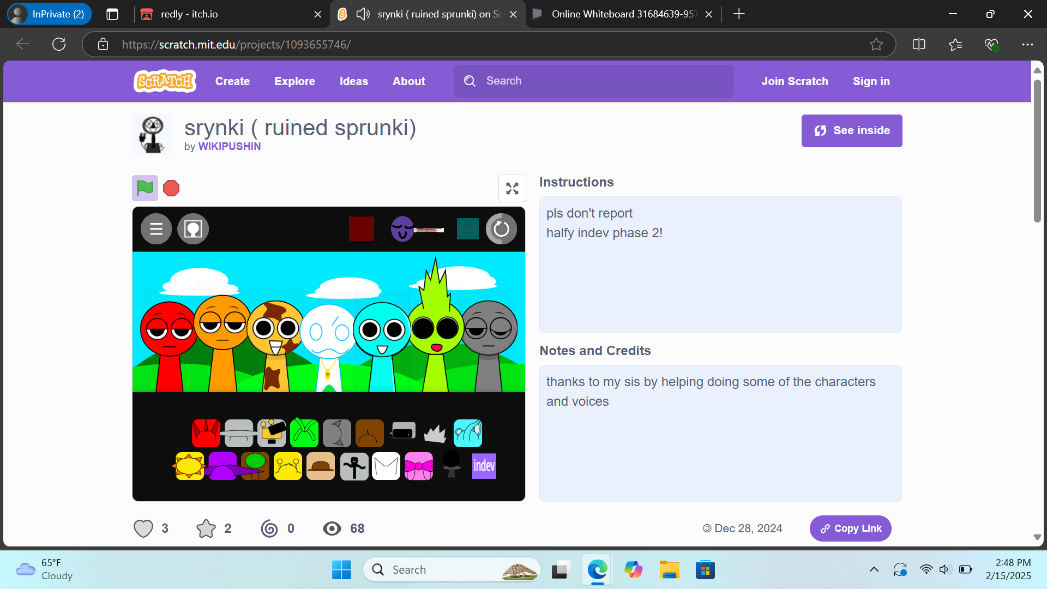1047x589 pixels.
Task: Click the character portrait button in game
Action: [x=193, y=229]
